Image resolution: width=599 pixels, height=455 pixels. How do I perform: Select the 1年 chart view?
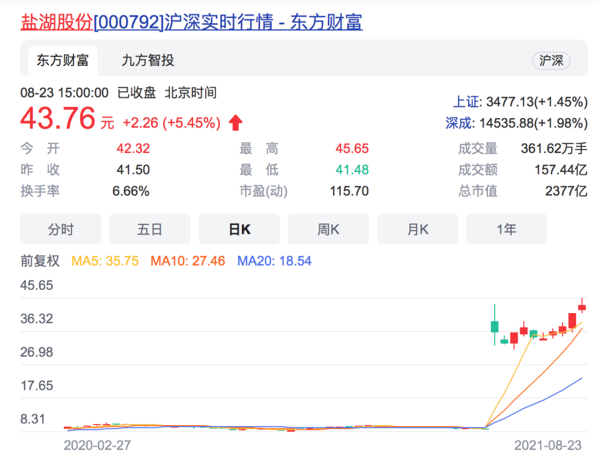coord(506,229)
